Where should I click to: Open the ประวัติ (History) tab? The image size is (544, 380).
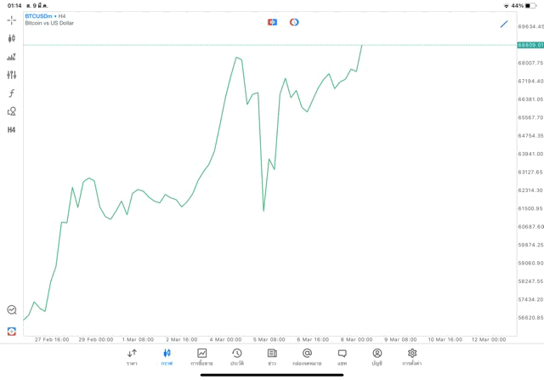click(237, 357)
